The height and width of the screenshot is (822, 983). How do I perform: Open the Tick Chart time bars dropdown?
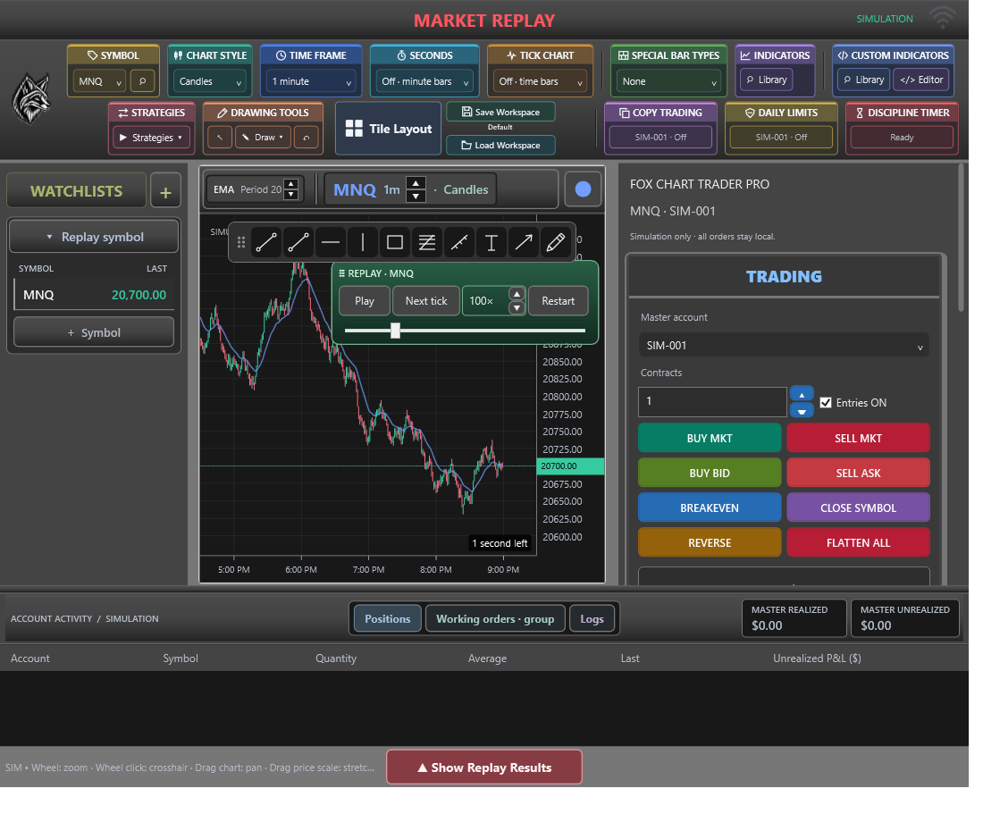pyautogui.click(x=540, y=81)
